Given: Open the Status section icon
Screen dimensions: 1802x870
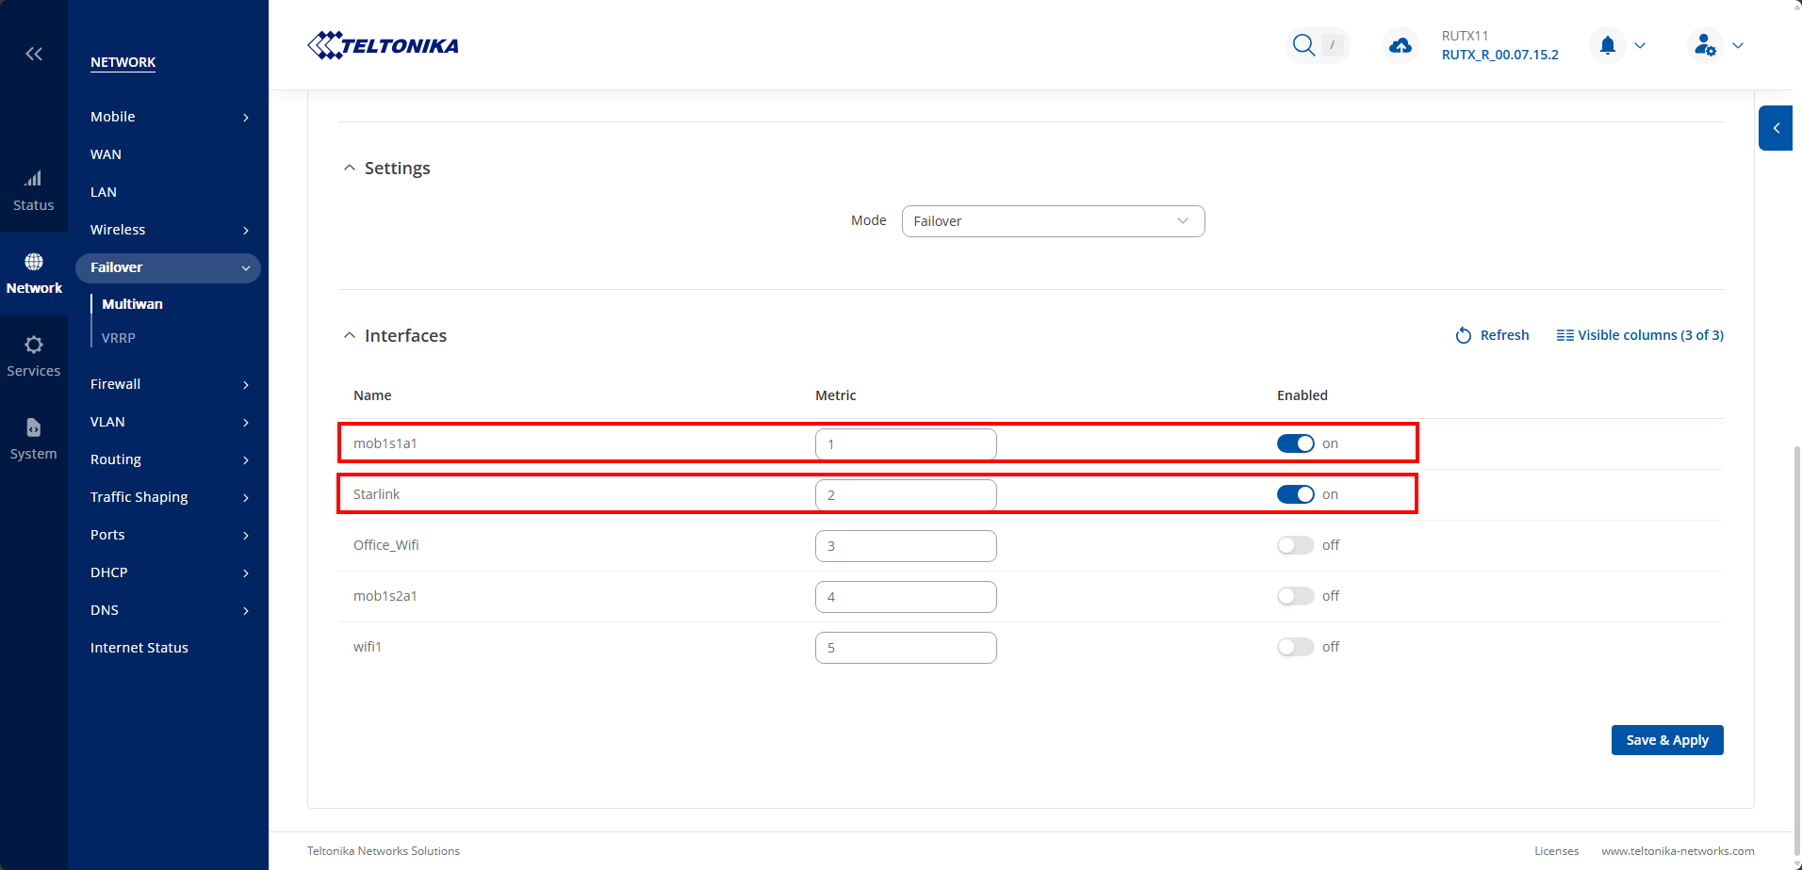Looking at the screenshot, I should [33, 179].
